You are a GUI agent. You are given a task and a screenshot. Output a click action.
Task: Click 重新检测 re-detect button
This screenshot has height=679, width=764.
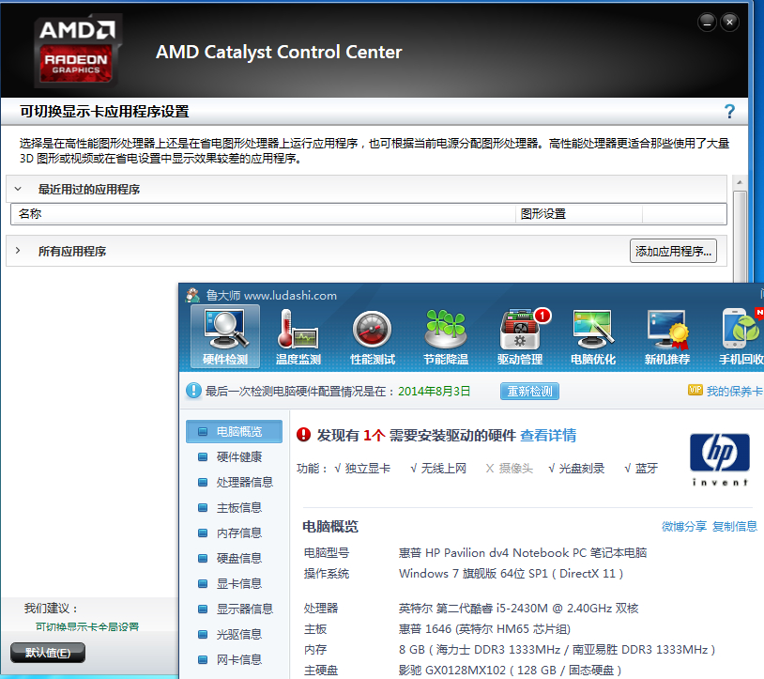529,391
